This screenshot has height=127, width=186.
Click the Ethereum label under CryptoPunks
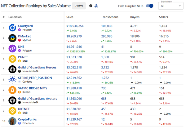pos(28,123)
